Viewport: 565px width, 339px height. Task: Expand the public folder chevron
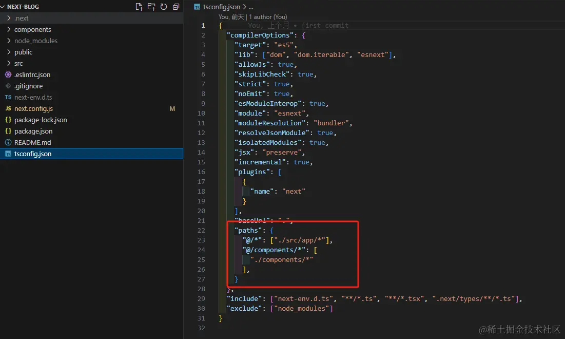pos(9,52)
